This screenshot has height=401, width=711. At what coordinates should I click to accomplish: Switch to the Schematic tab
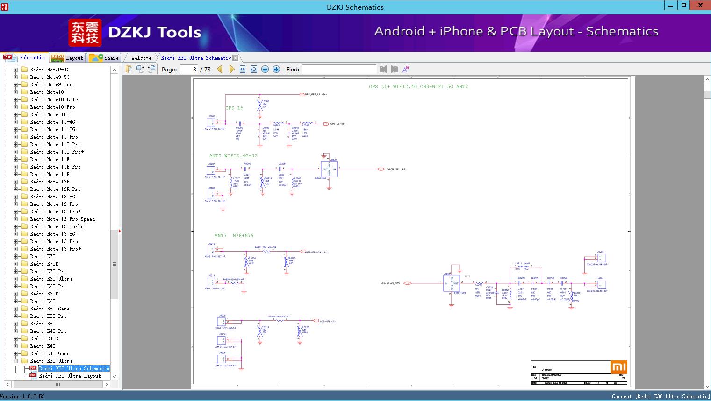(x=24, y=57)
